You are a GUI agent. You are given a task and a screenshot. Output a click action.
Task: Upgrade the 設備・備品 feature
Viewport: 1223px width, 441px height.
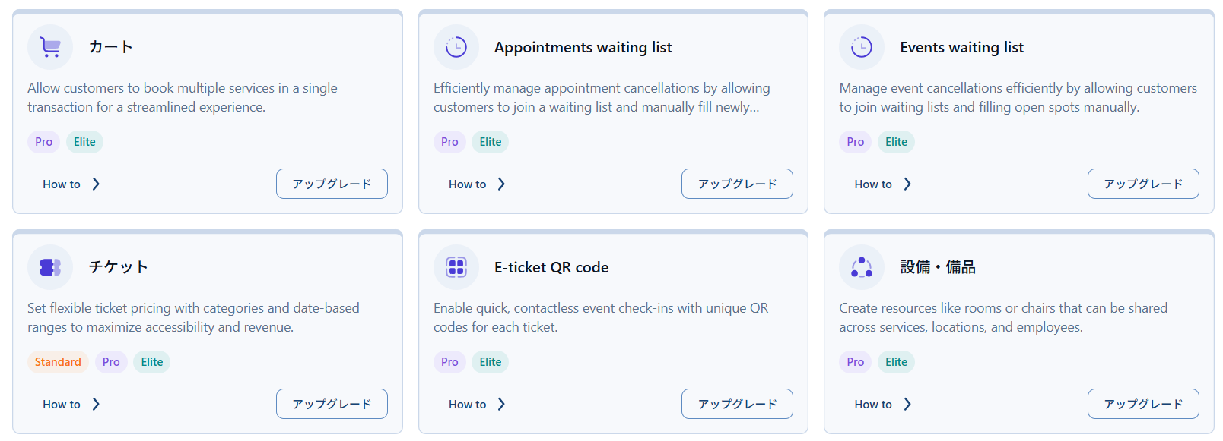pos(1143,404)
